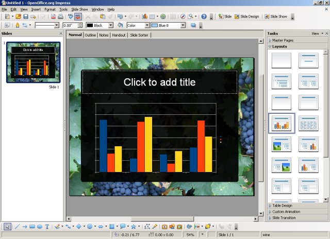Select the Rectangle tool

point(32,227)
